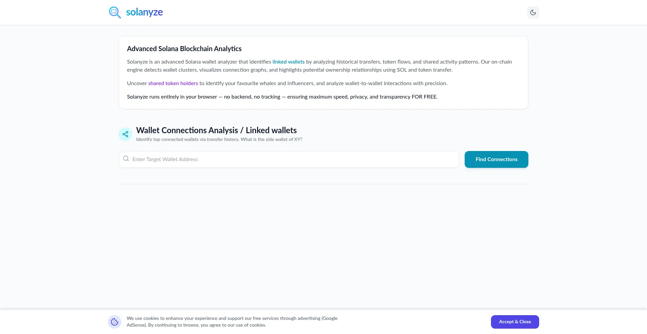The height and width of the screenshot is (334, 647).
Task: Toggle dark mode with the moon icon
Action: 533,12
